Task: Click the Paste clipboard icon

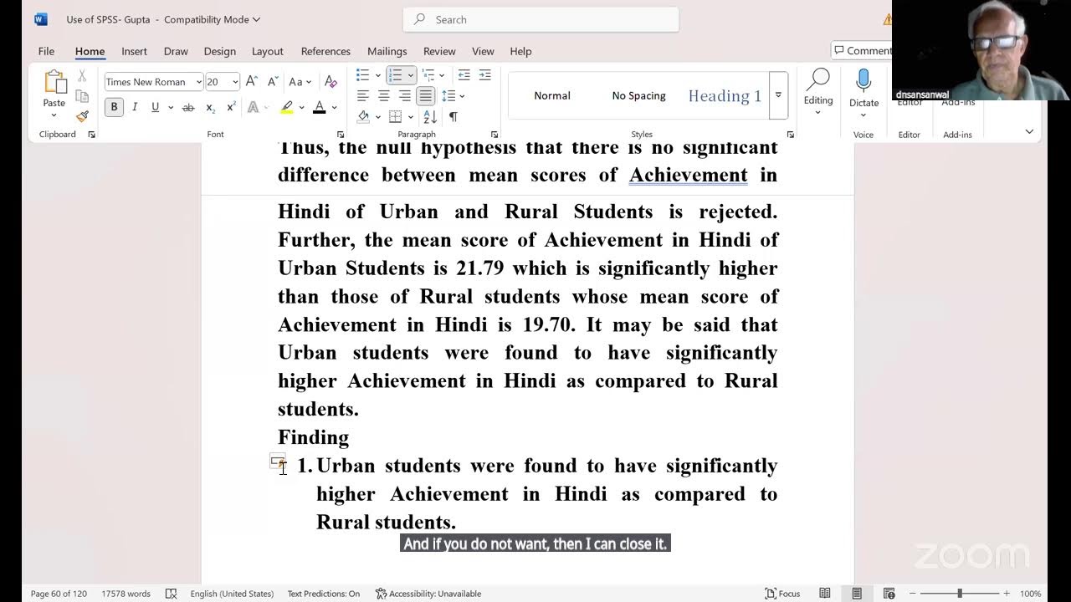Action: tap(54, 82)
